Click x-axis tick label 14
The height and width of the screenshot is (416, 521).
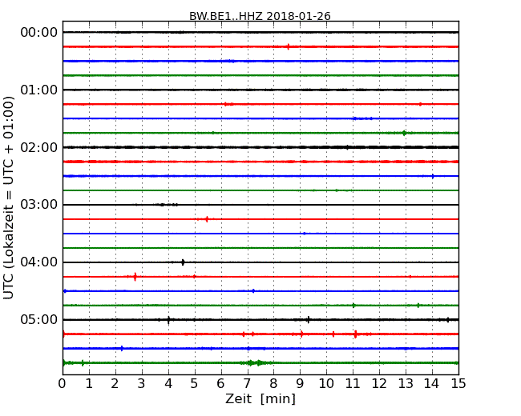[x=432, y=384]
